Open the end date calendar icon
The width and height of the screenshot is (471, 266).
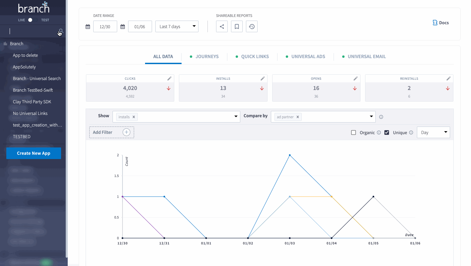click(122, 27)
